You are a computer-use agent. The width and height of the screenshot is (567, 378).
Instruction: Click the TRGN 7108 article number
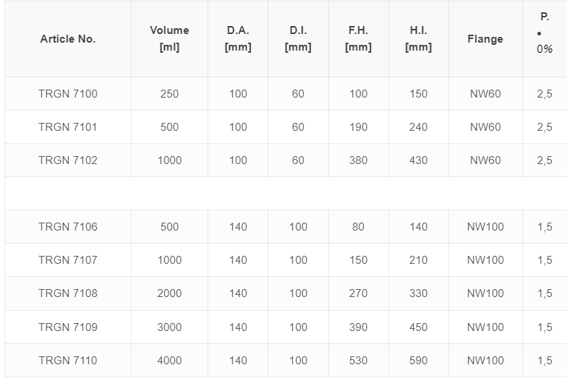tap(68, 293)
